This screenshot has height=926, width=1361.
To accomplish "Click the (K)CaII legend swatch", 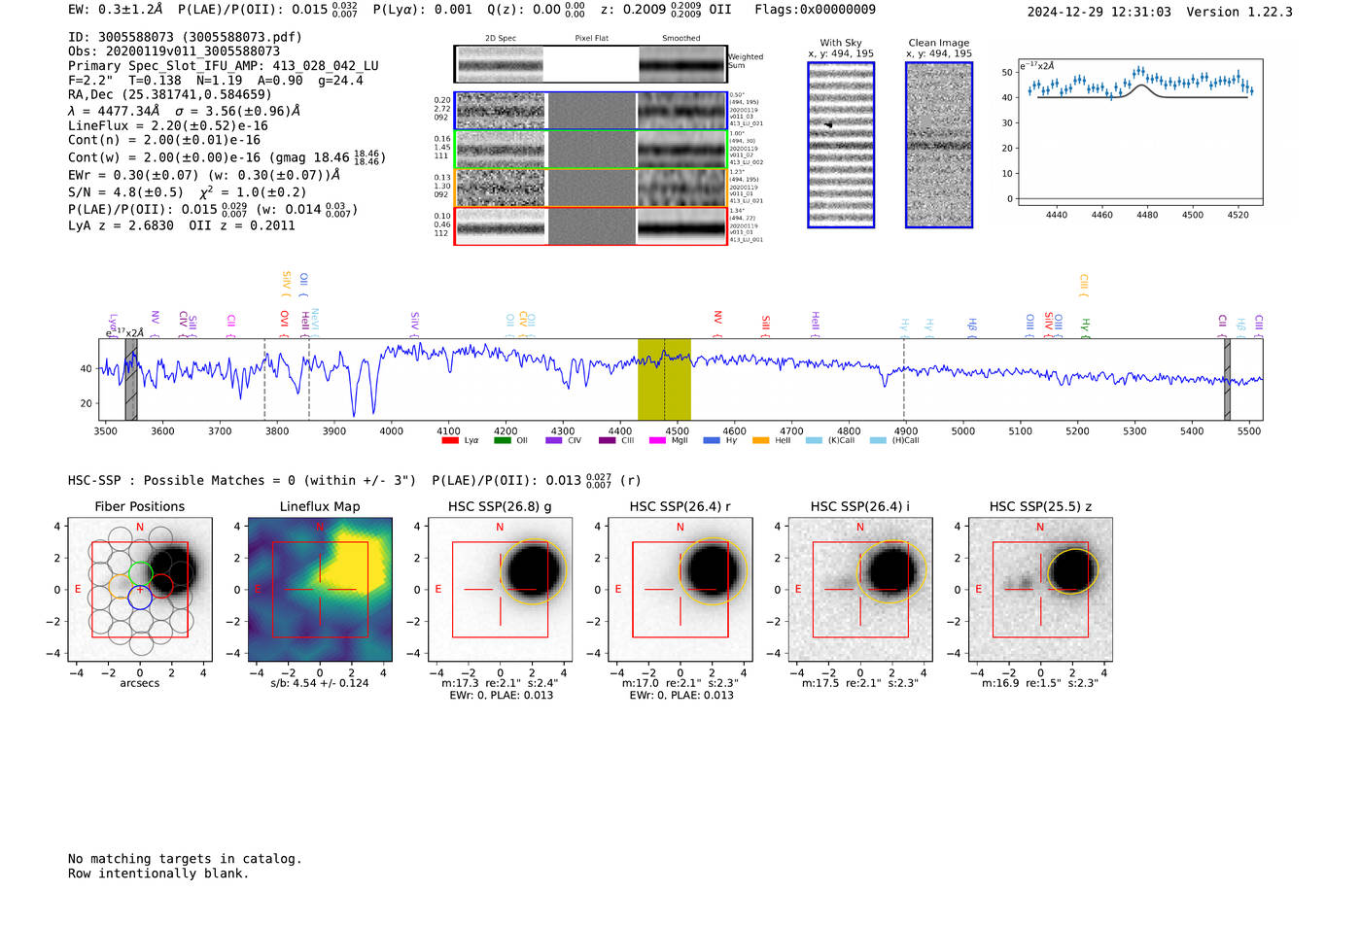I will 814,440.
